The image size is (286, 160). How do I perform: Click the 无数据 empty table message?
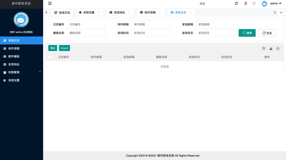165,66
